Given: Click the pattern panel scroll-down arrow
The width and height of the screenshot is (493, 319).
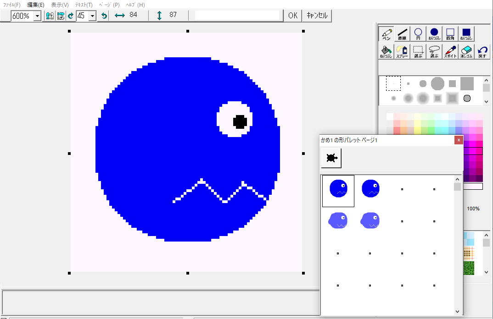Looking at the screenshot, I should (486, 272).
